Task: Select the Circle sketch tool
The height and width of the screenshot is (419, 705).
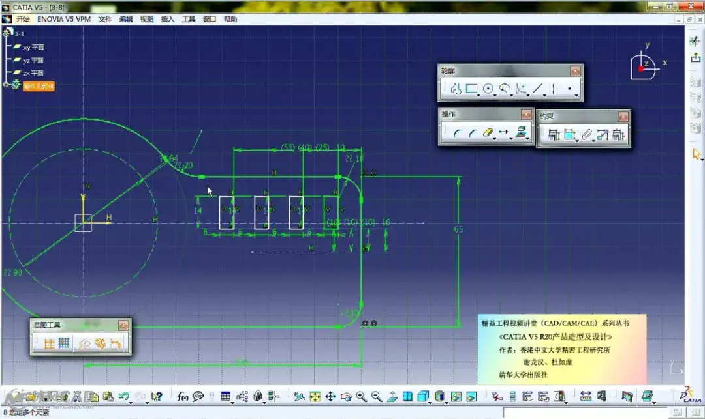Action: coord(488,89)
